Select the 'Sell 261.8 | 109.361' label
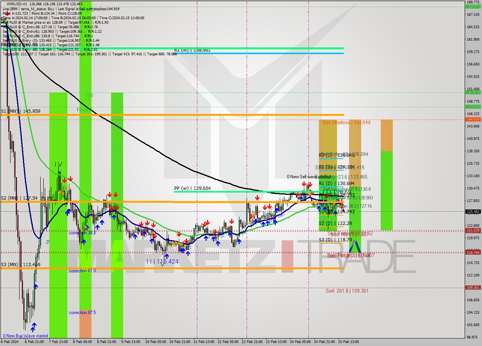Viewport: 482px width, 346px height. (347, 291)
